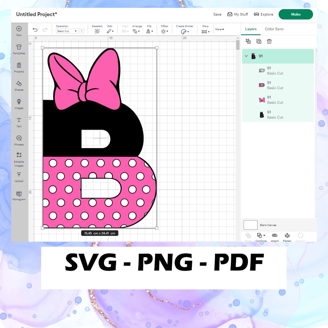Screen dimensions: 328x328
Task: Add text with the Text tool
Action: [19, 122]
